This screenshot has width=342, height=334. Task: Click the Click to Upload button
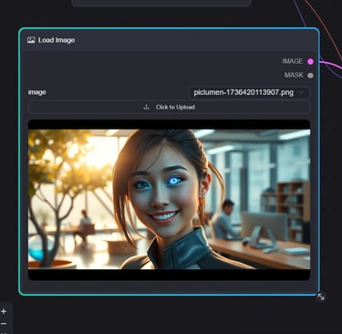(x=169, y=107)
